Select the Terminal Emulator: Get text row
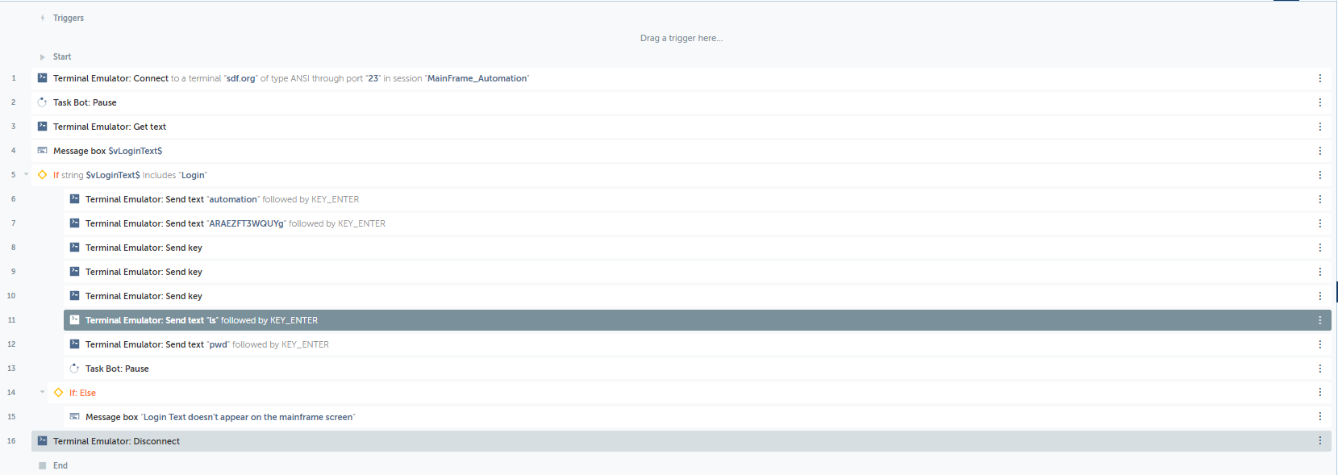The image size is (1338, 475). click(682, 127)
